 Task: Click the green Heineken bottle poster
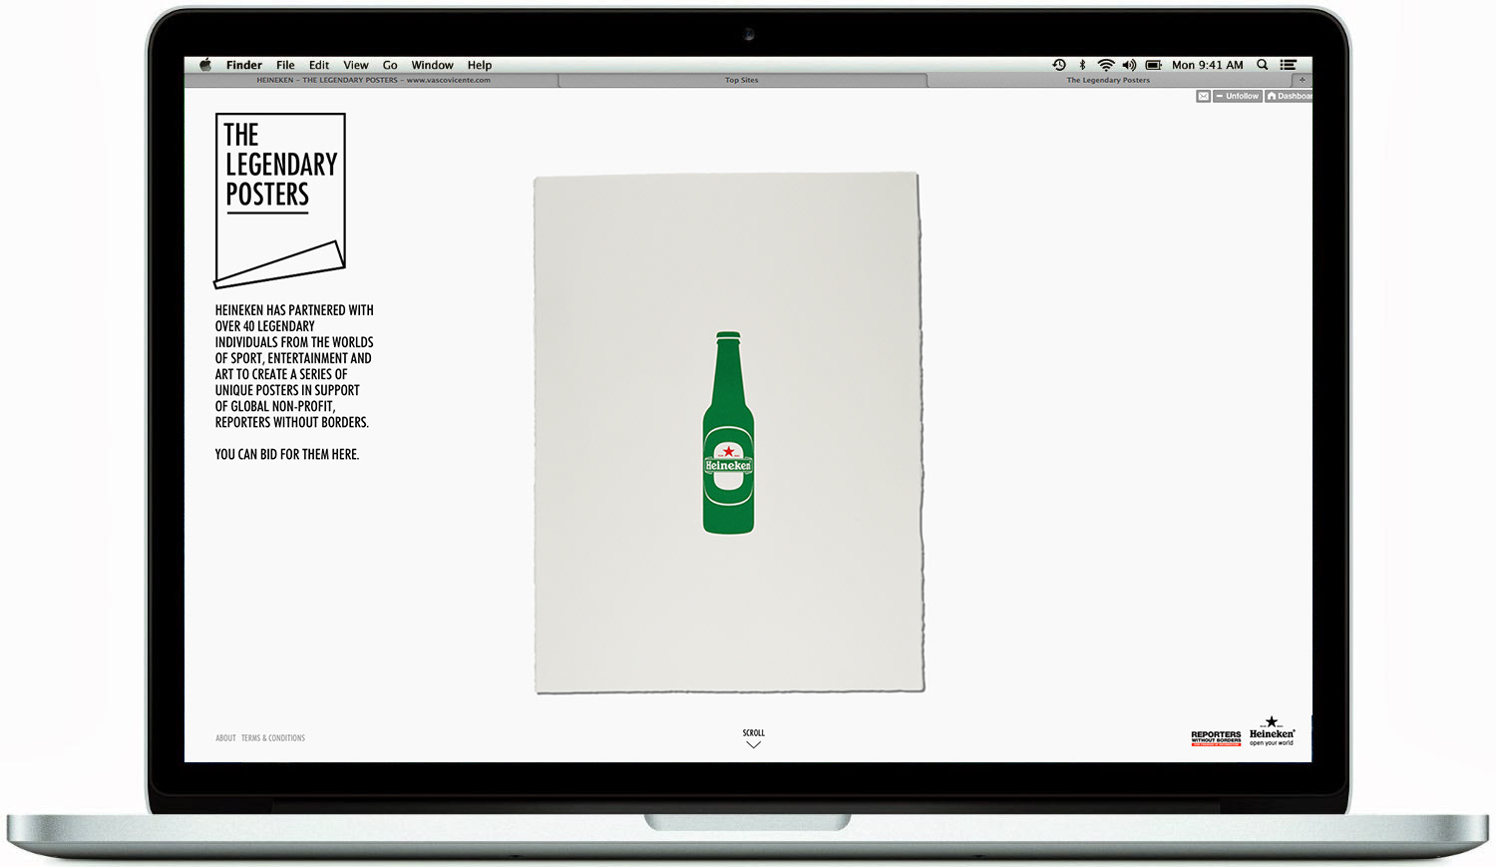click(729, 433)
